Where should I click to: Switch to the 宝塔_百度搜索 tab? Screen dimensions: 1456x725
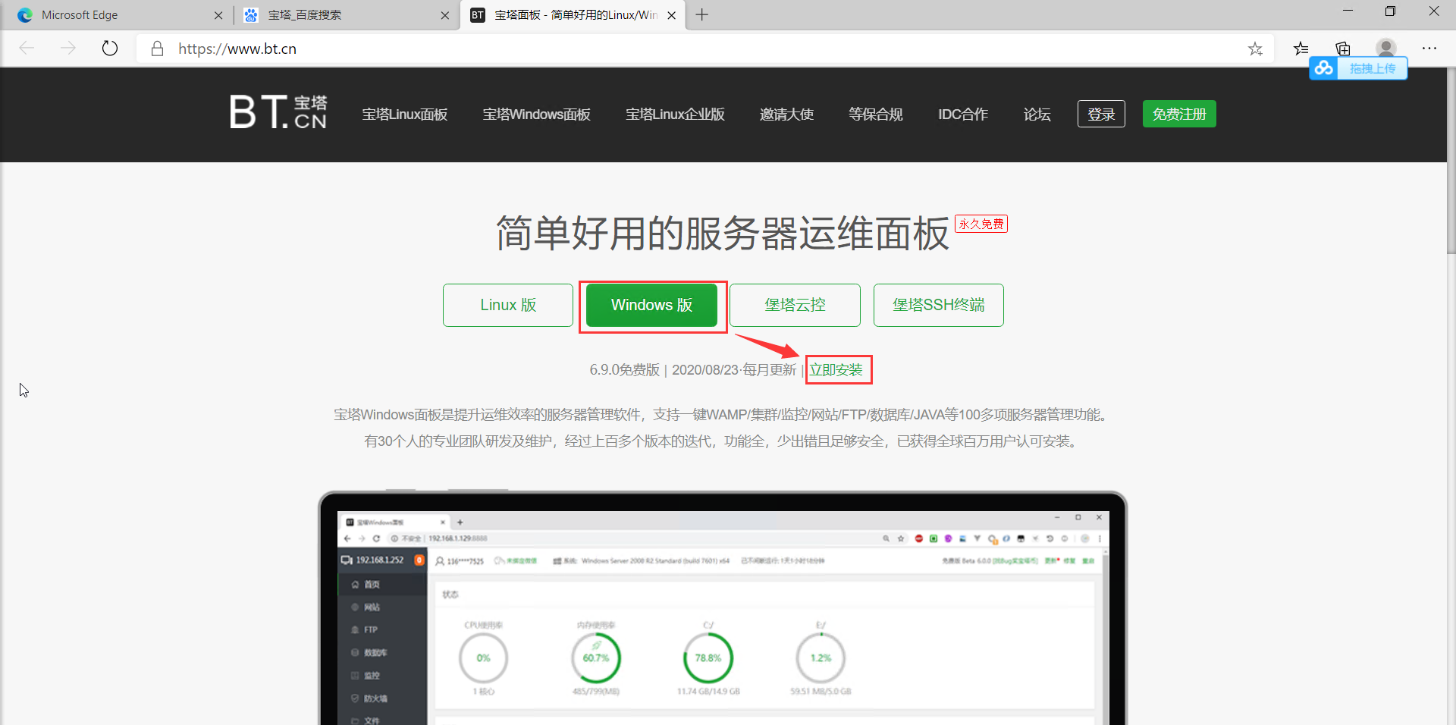point(347,15)
